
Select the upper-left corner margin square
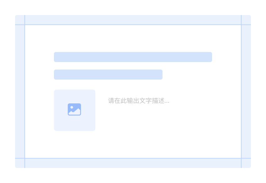(x=20, y=20)
